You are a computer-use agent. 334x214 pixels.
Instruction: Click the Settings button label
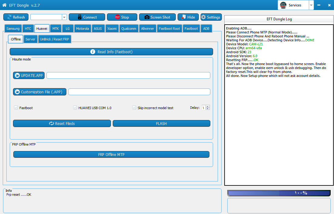point(213,17)
